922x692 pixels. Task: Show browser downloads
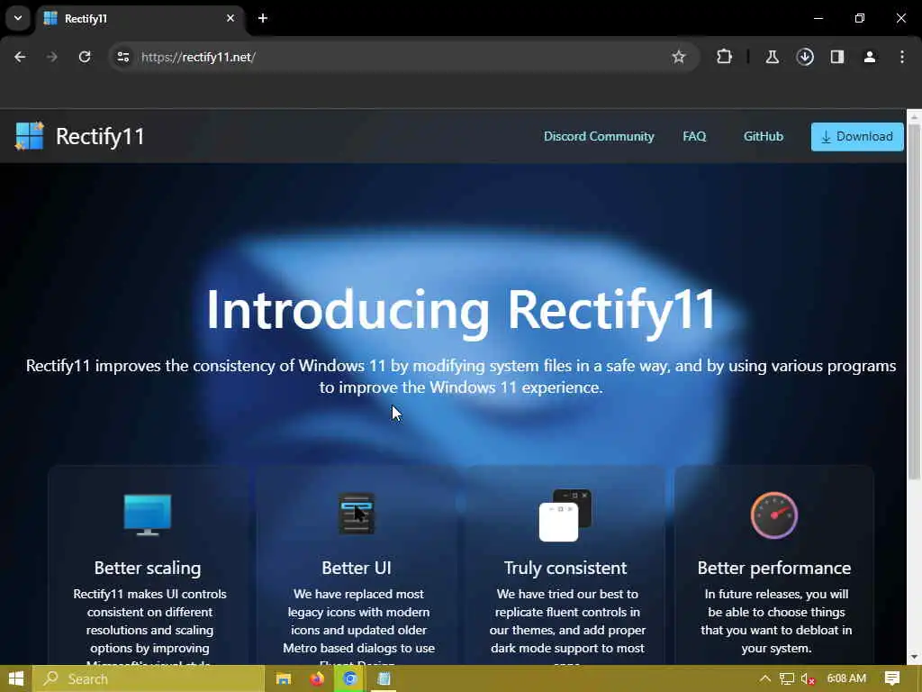coord(805,57)
